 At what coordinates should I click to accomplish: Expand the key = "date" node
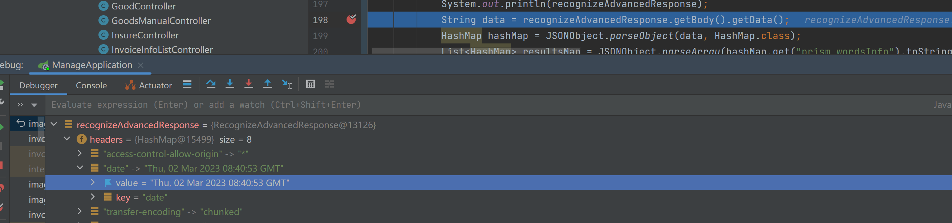(x=93, y=197)
